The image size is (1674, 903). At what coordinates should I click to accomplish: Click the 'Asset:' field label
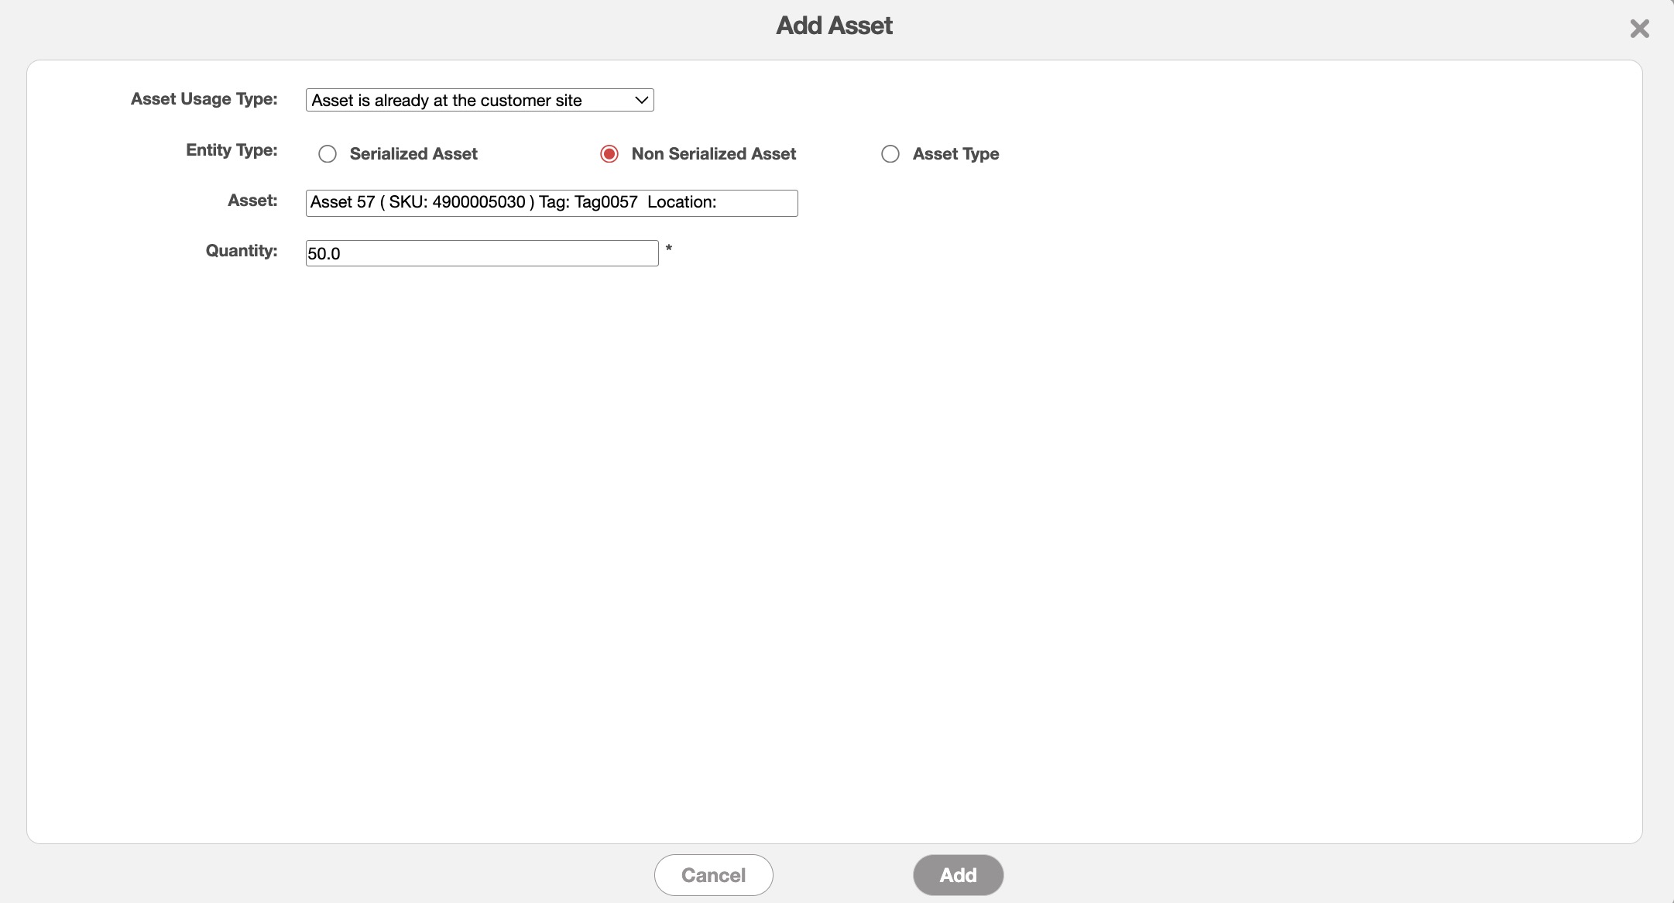point(252,201)
